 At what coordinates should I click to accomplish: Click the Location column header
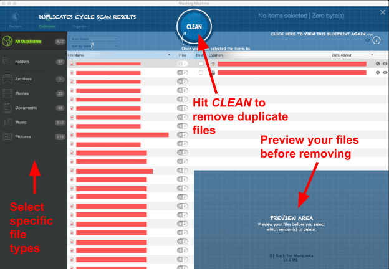pos(216,55)
